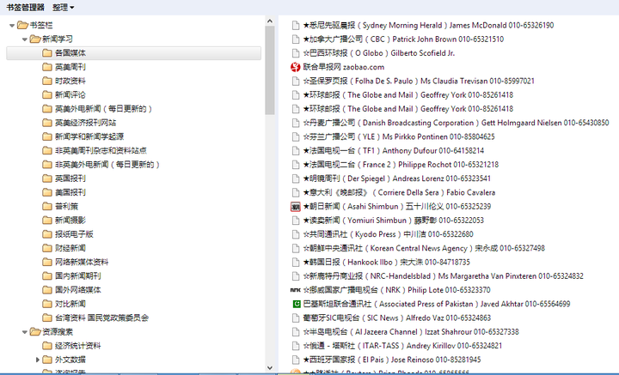The image size is (619, 375).
Task: Click the 财经新闻 folder icon
Action: [x=47, y=248]
